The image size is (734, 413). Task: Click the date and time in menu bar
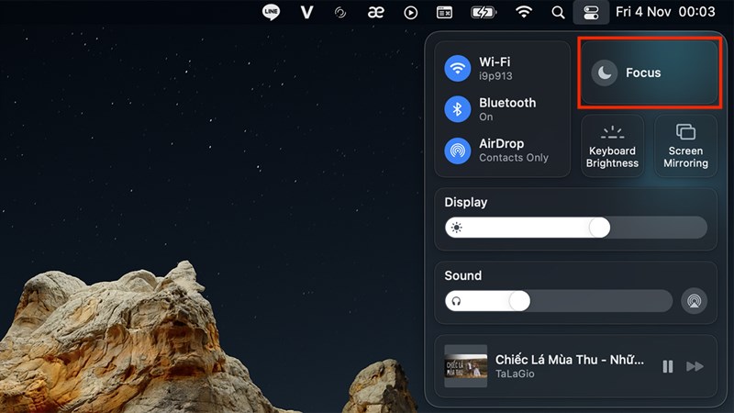click(665, 12)
